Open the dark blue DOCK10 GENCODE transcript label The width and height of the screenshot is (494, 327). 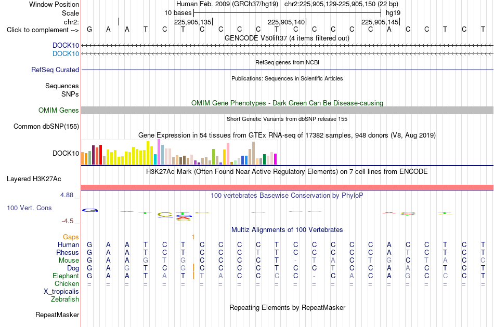point(66,45)
